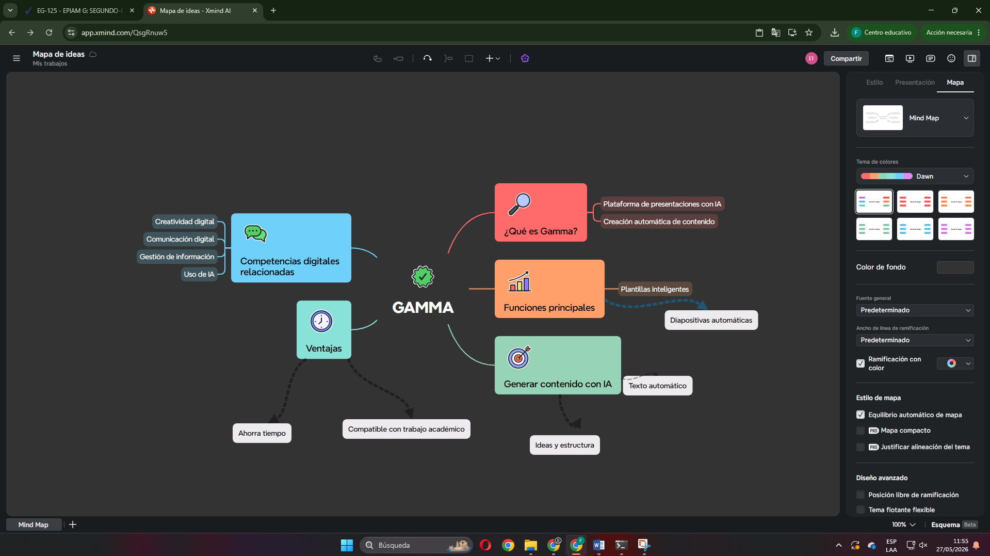Screen dimensions: 990x556
Task: Select the Funciones principales topic node
Action: (549, 289)
